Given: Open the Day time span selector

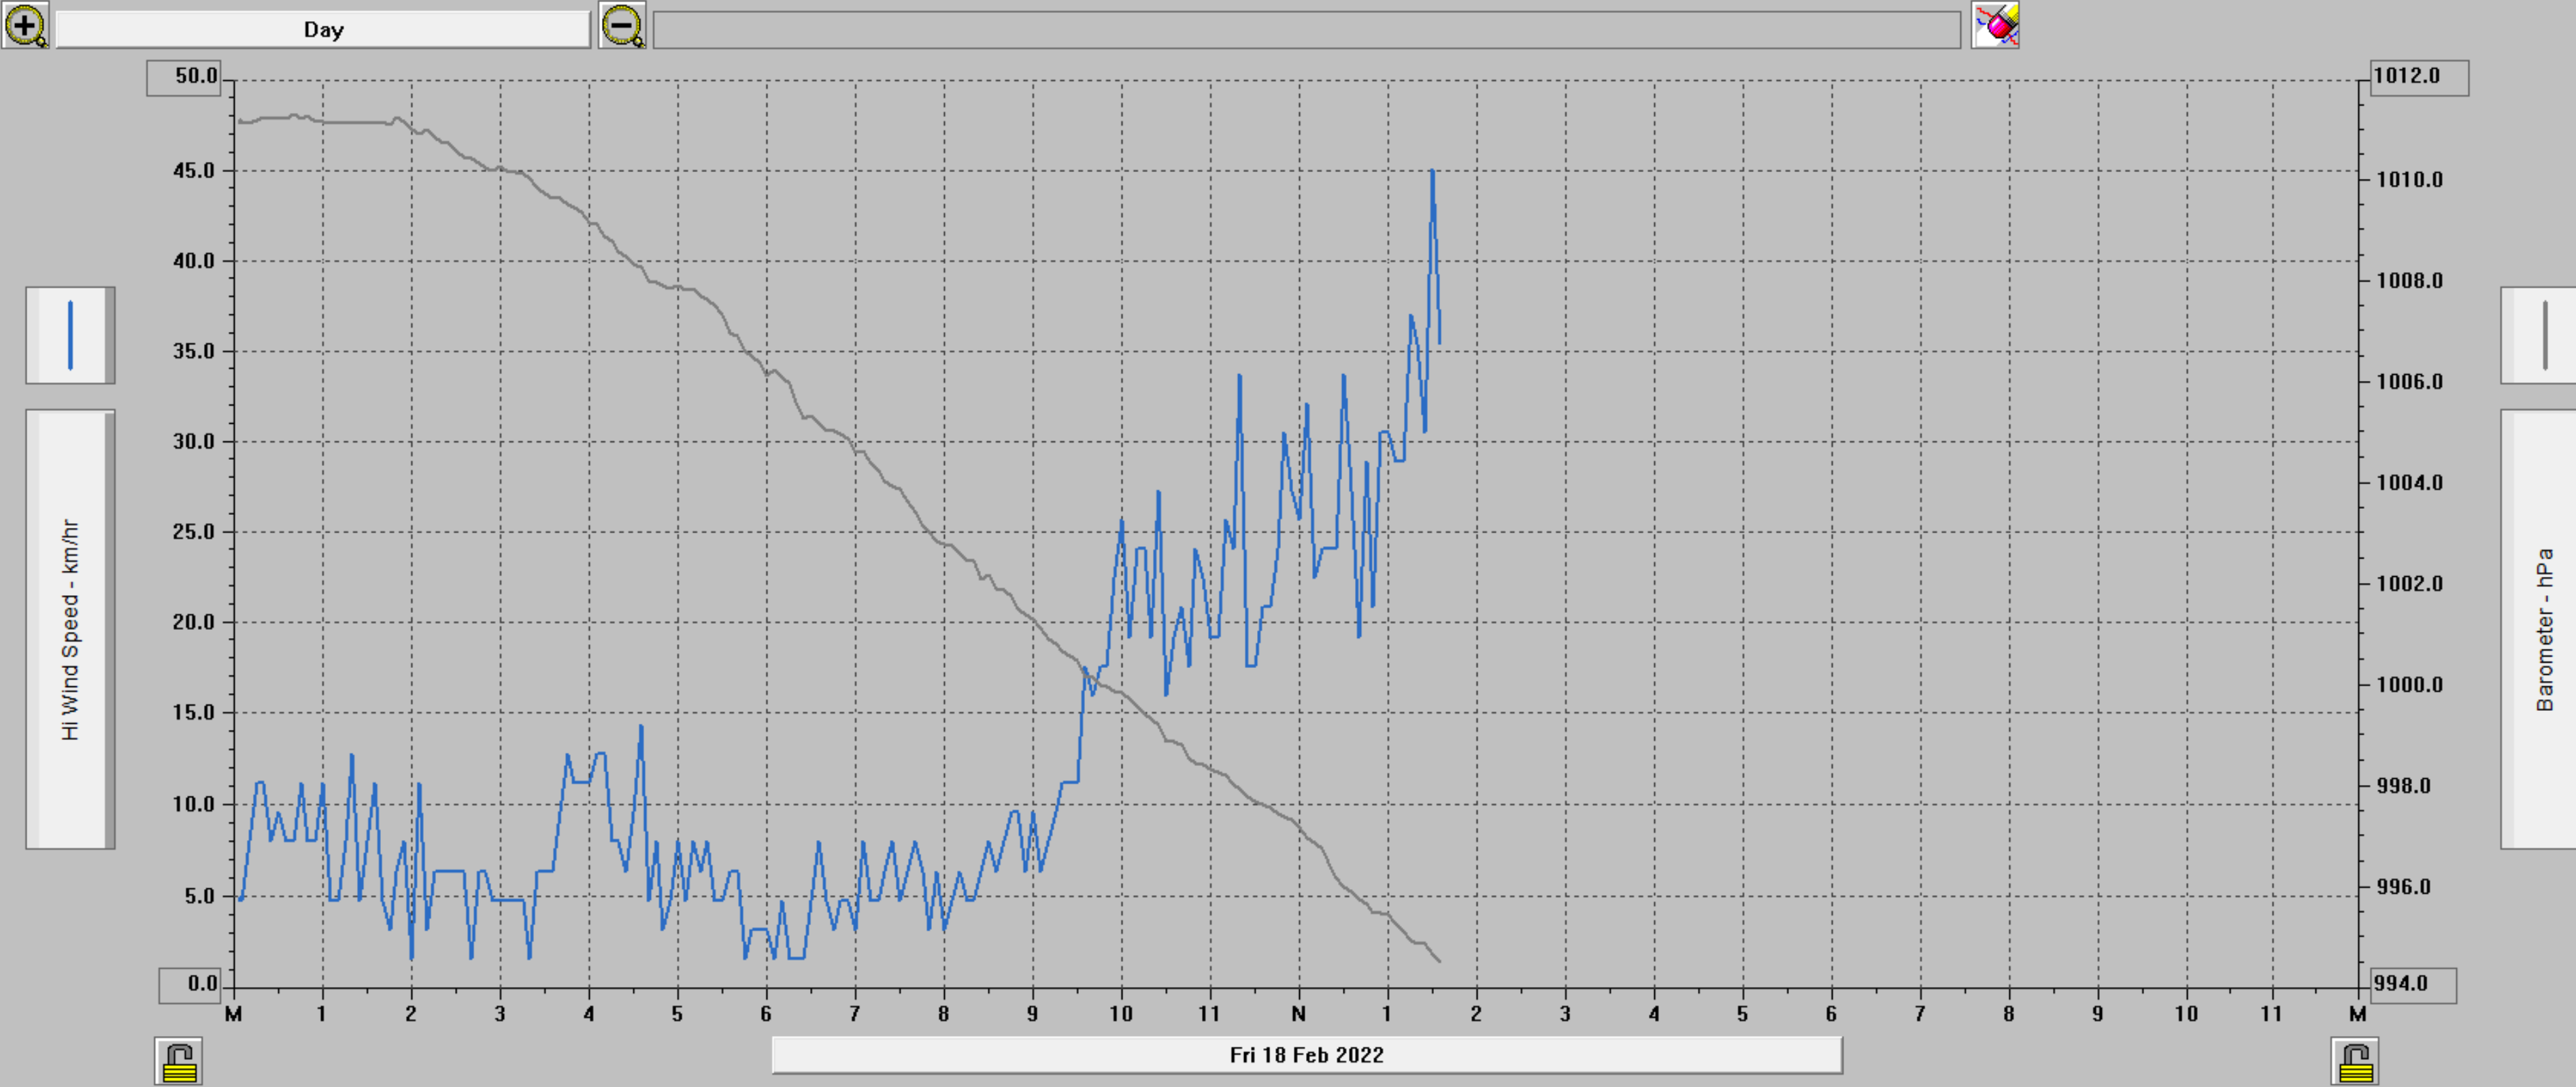Looking at the screenshot, I should (x=323, y=30).
